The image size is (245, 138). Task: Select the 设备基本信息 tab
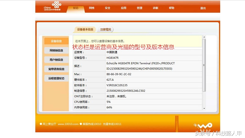[85, 29]
